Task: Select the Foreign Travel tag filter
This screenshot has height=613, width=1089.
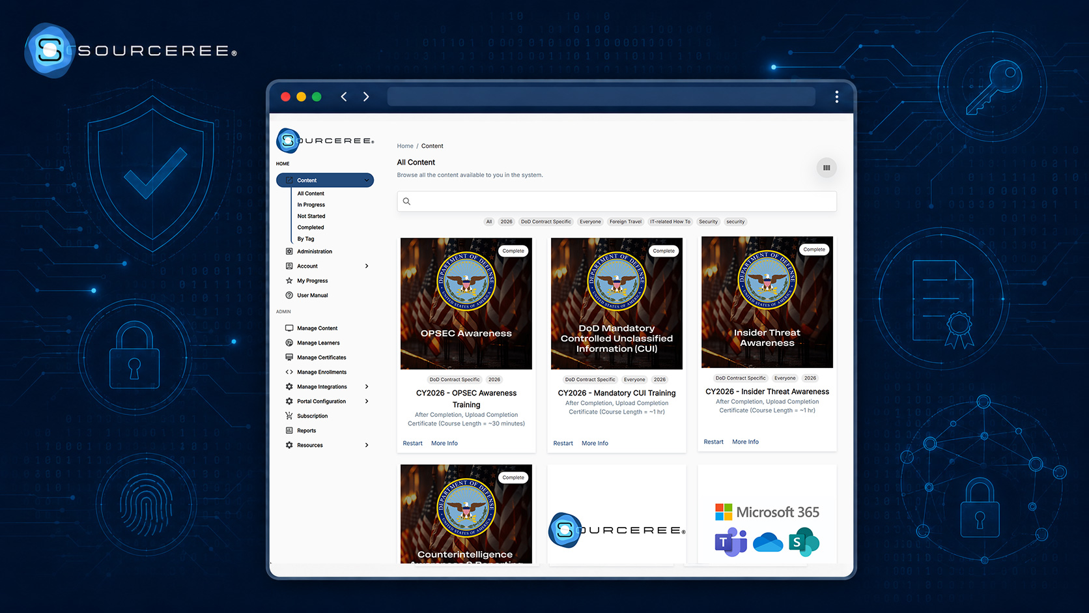Action: (x=625, y=221)
